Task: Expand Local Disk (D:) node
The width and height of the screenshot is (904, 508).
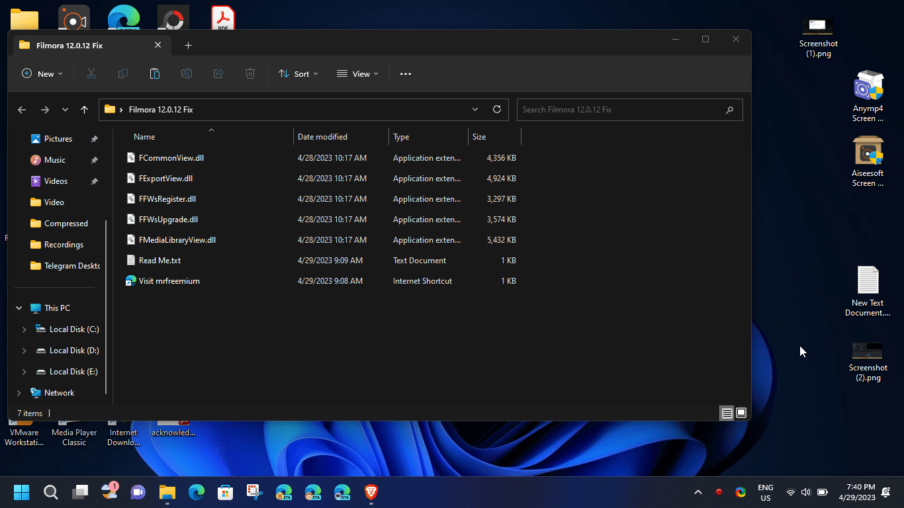Action: click(24, 351)
